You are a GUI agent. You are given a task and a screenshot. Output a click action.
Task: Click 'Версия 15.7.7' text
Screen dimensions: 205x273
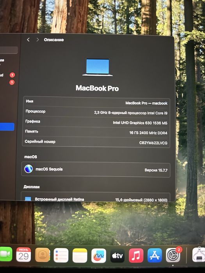156,170
